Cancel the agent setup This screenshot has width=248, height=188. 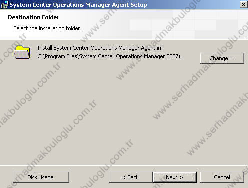click(x=222, y=177)
